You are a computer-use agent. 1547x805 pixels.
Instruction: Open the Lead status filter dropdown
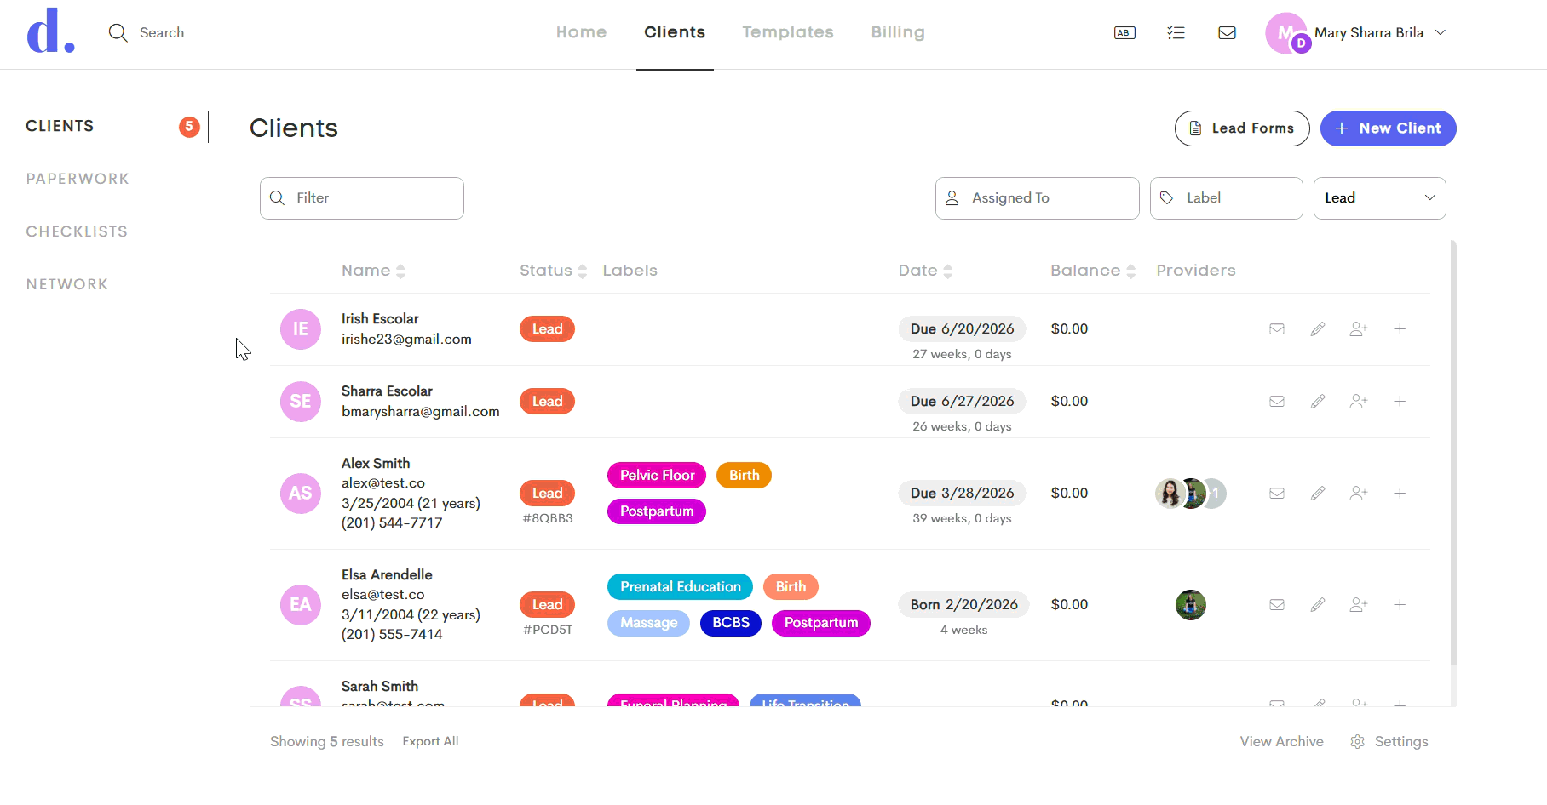(x=1379, y=198)
